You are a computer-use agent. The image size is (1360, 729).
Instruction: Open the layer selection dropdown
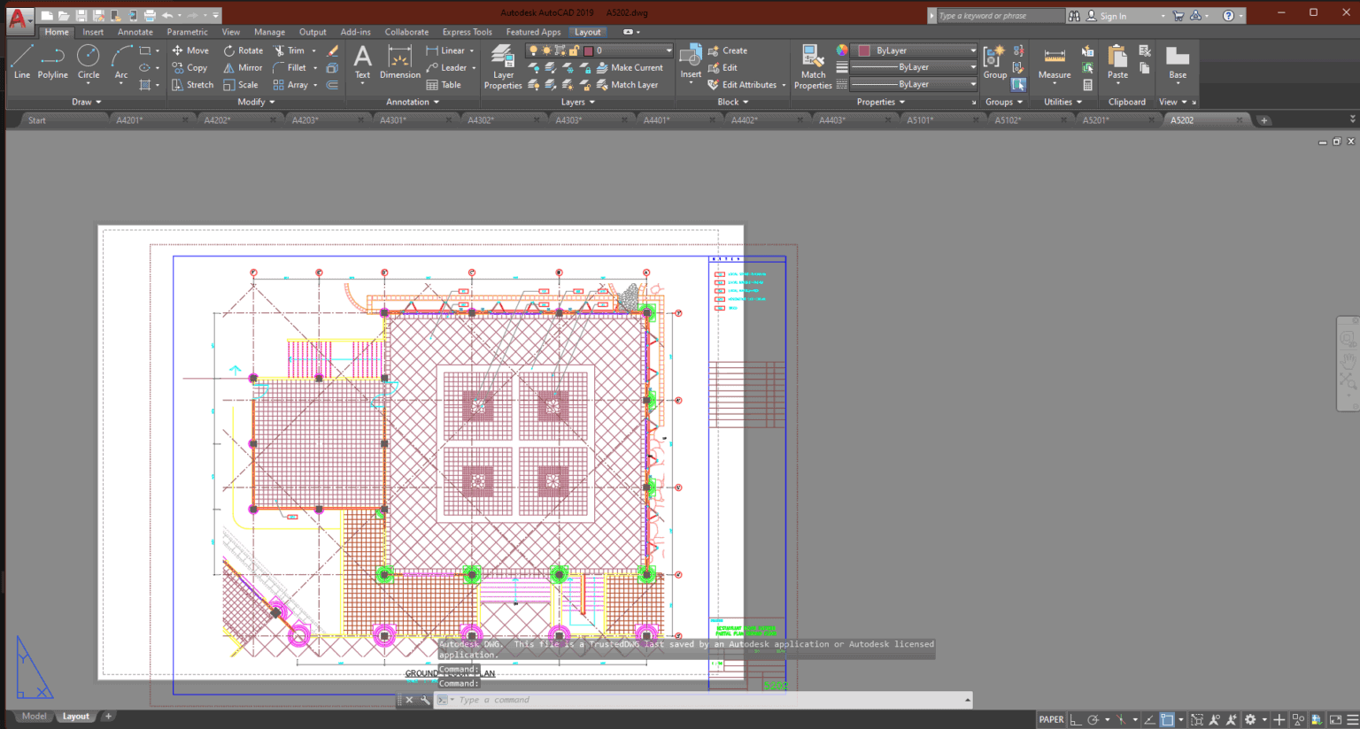(x=668, y=50)
